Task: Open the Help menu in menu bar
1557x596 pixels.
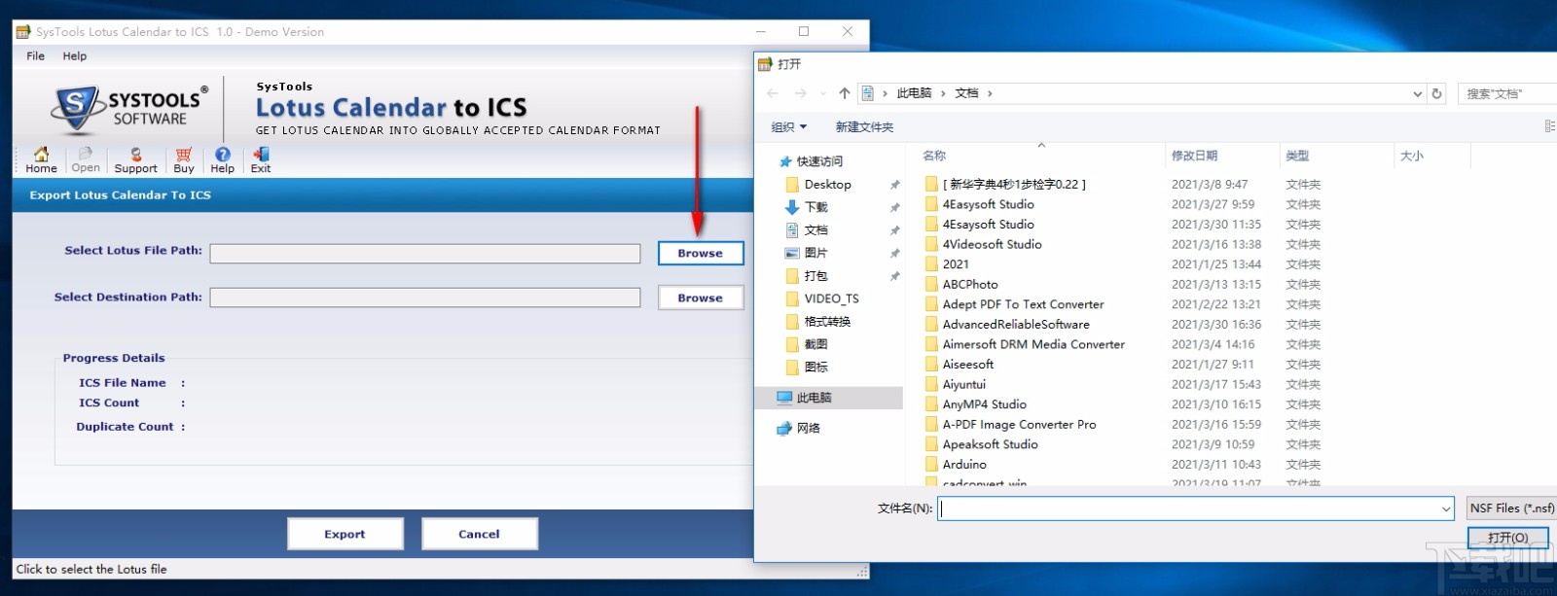Action: pos(75,56)
